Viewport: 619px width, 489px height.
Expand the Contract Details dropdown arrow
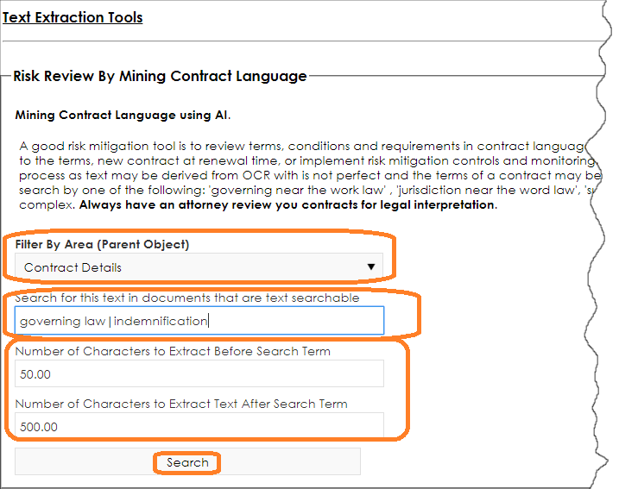pyautogui.click(x=370, y=267)
